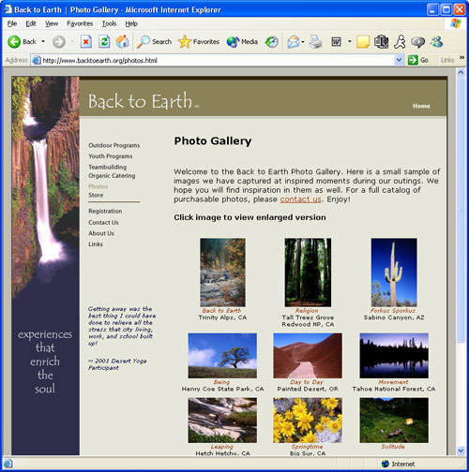Open the Favorites menu

click(x=80, y=23)
